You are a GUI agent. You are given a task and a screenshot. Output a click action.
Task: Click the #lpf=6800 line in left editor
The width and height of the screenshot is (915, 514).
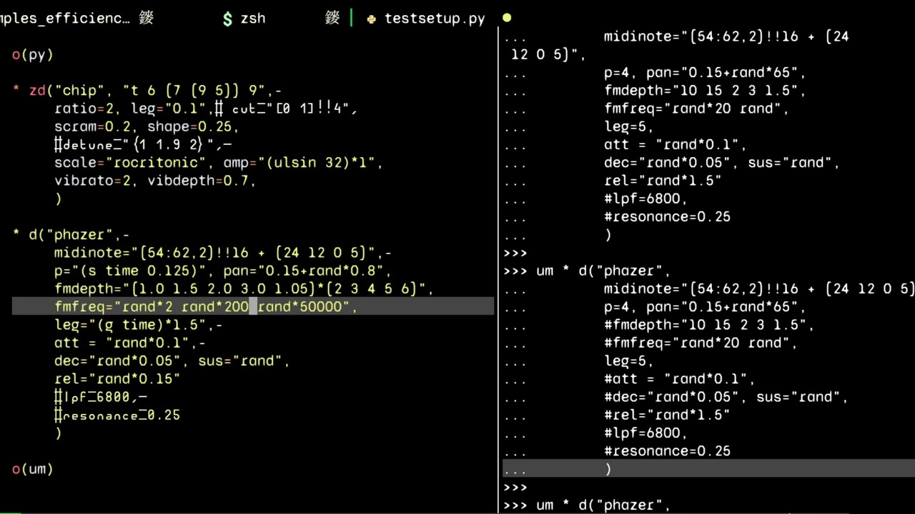pyautogui.click(x=101, y=397)
